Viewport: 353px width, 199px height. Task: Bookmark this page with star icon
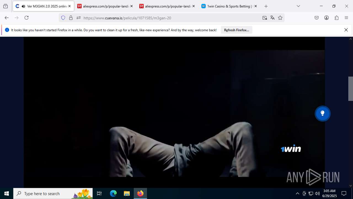tap(280, 18)
